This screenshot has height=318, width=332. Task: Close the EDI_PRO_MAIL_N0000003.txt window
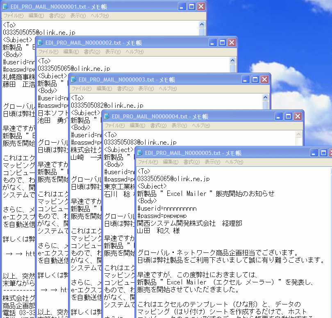click(265, 79)
